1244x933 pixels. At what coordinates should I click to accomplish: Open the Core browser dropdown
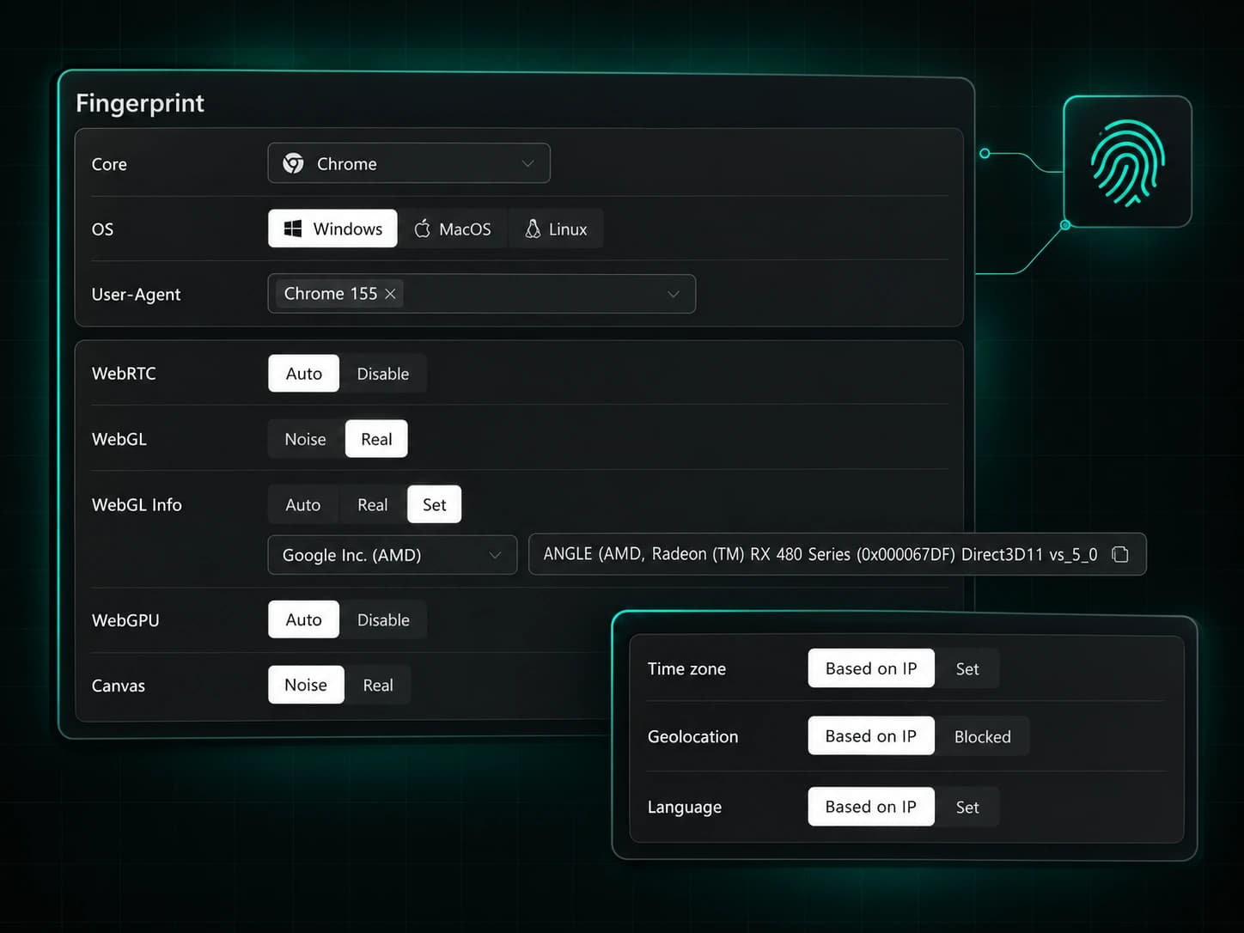coord(409,163)
